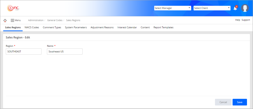This screenshot has width=253, height=109.
Task: Open the user profile avatar
Action: [x=245, y=8]
